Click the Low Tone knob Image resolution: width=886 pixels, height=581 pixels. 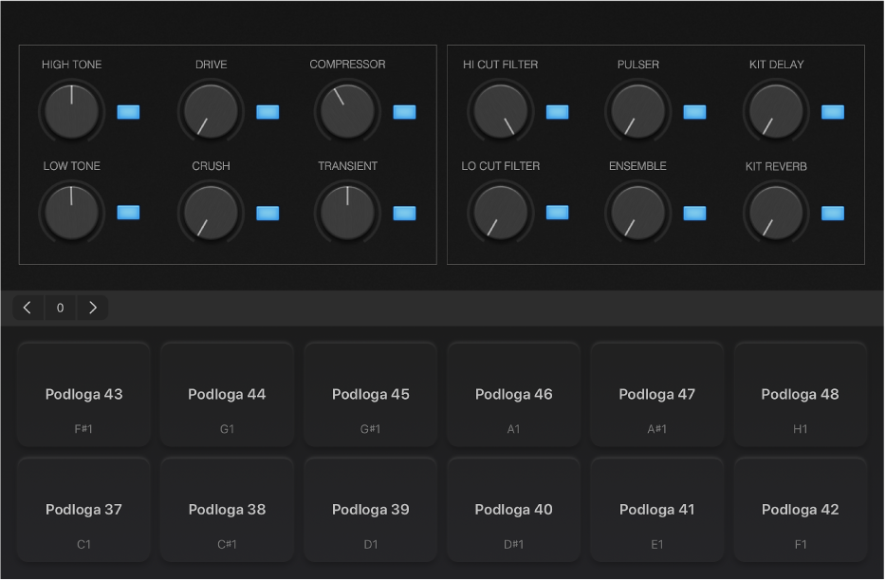coord(71,211)
